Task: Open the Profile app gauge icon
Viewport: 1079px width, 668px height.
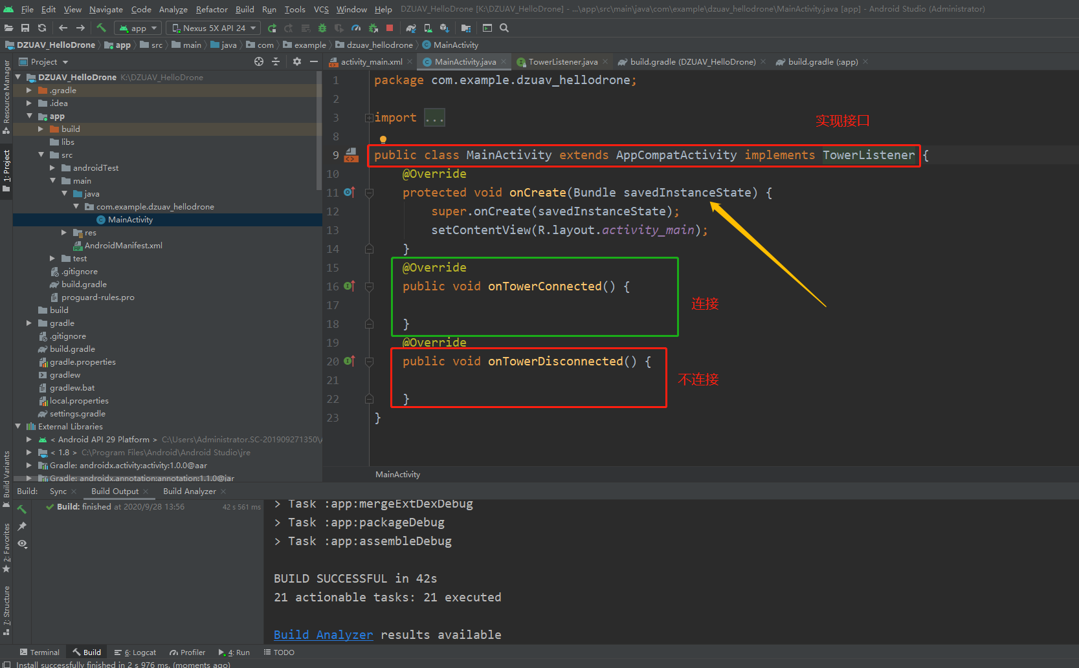Action: click(x=356, y=28)
